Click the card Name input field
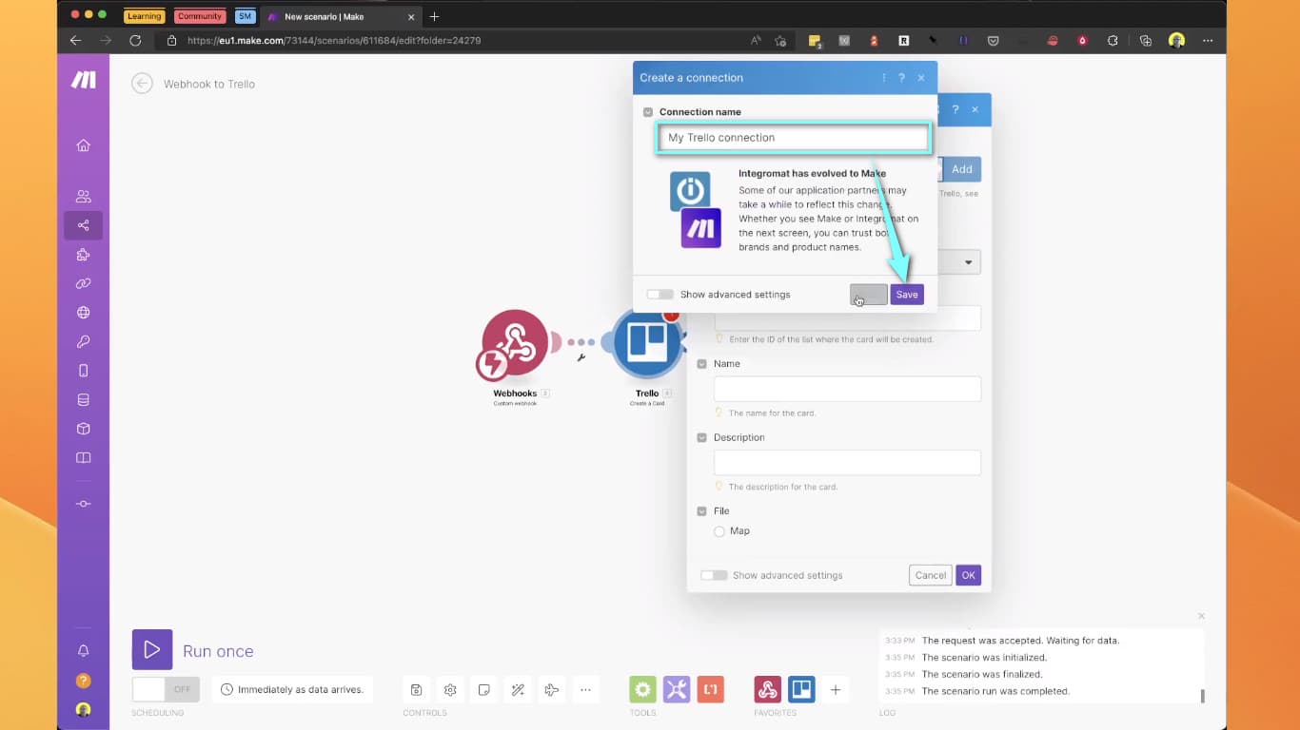This screenshot has height=730, width=1300. point(847,389)
